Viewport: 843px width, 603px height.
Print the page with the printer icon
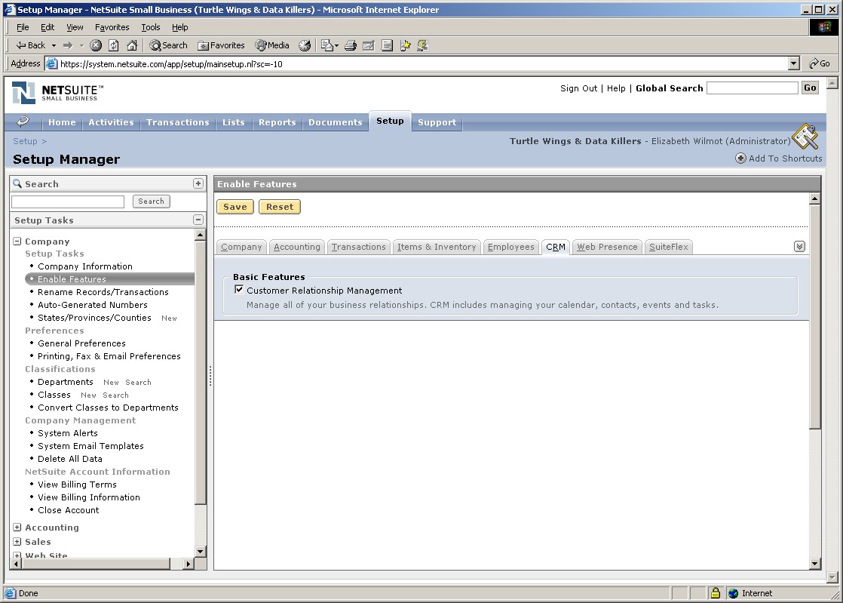click(x=351, y=46)
